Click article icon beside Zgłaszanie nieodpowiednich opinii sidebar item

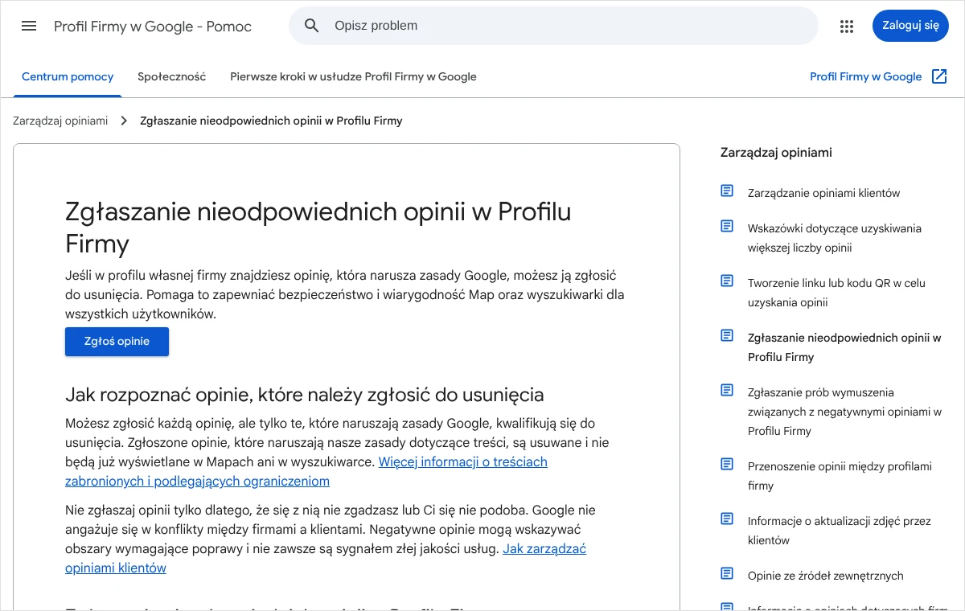(x=727, y=336)
